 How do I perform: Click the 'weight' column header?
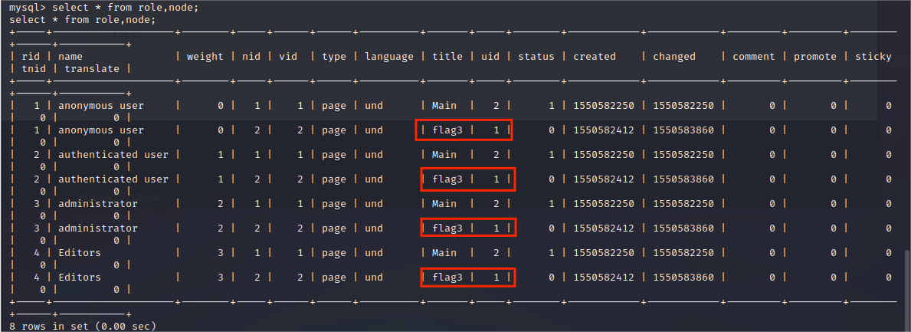click(205, 57)
